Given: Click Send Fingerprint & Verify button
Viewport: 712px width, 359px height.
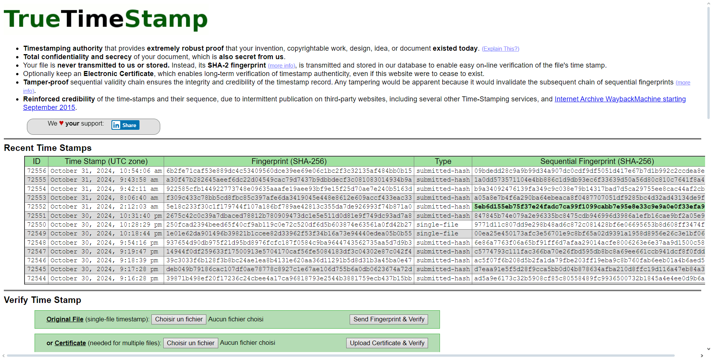Looking at the screenshot, I should [389, 319].
